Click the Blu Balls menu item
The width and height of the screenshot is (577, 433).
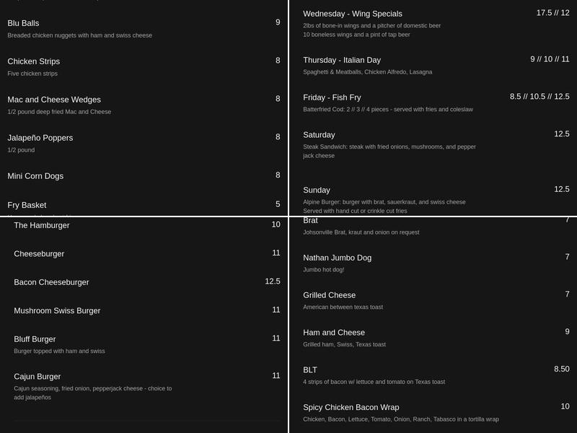(23, 23)
